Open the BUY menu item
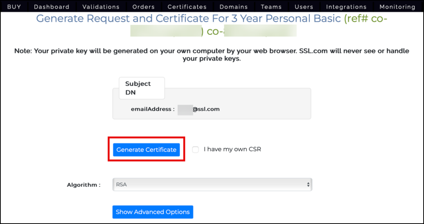The height and width of the screenshot is (224, 424). tap(14, 7)
